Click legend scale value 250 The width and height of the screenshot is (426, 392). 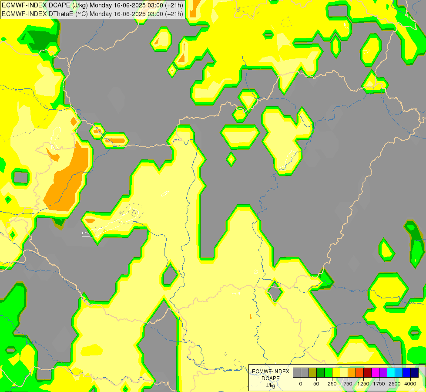tap(332, 384)
